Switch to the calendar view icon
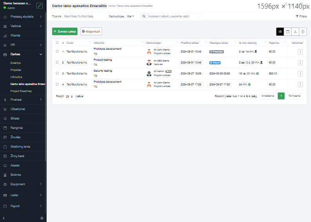Viewport: 311px width, 222px height. tap(287, 31)
